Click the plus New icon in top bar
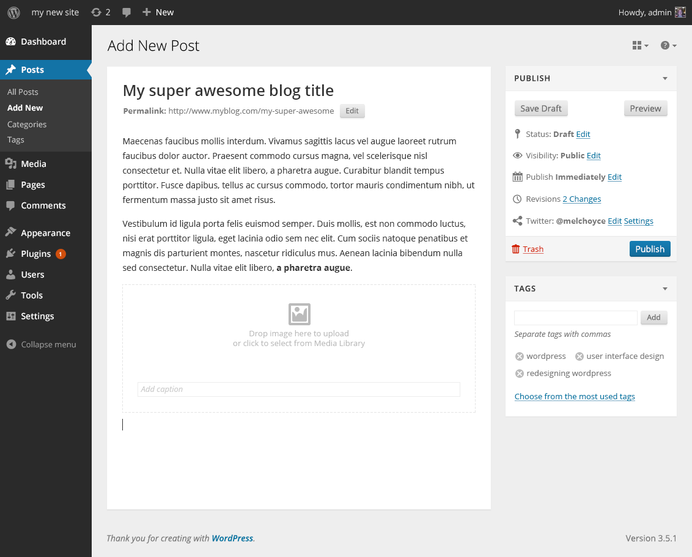 (147, 12)
